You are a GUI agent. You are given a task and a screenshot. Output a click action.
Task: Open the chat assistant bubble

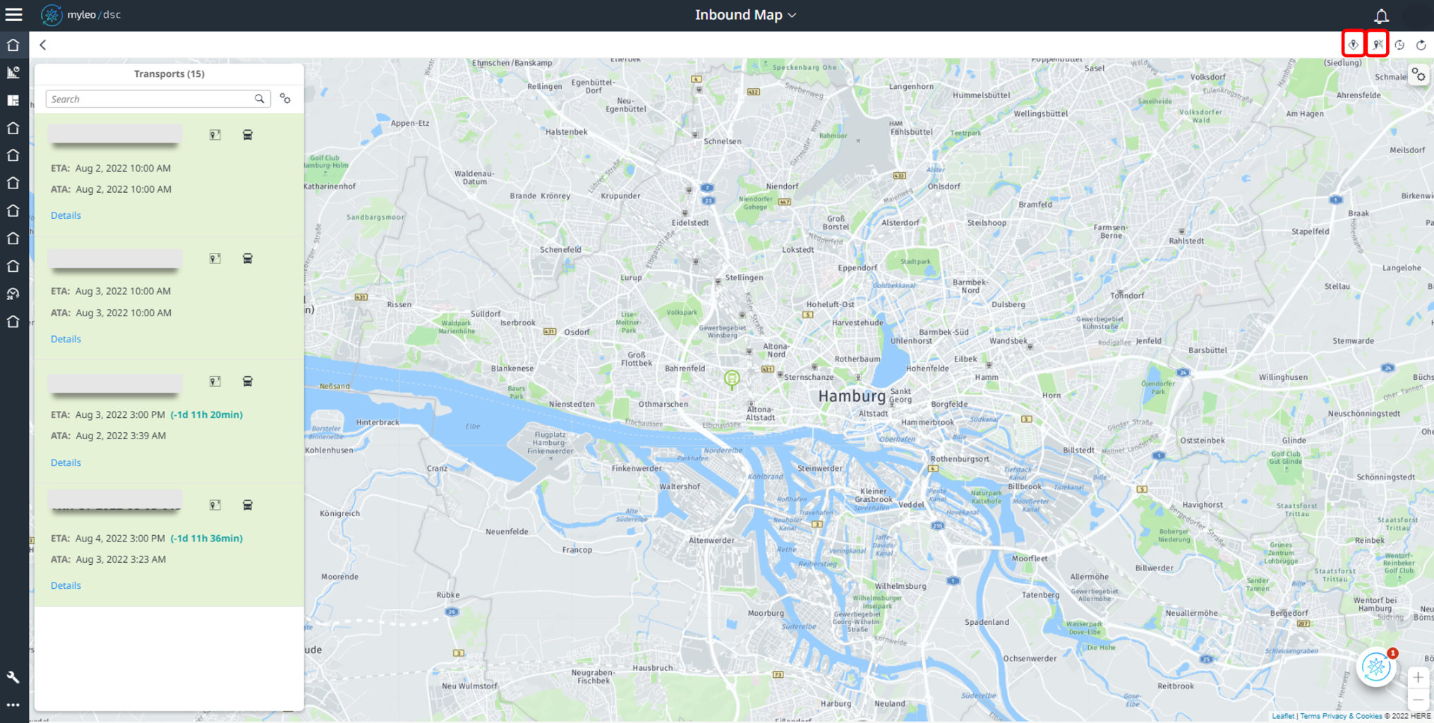[x=1376, y=667]
